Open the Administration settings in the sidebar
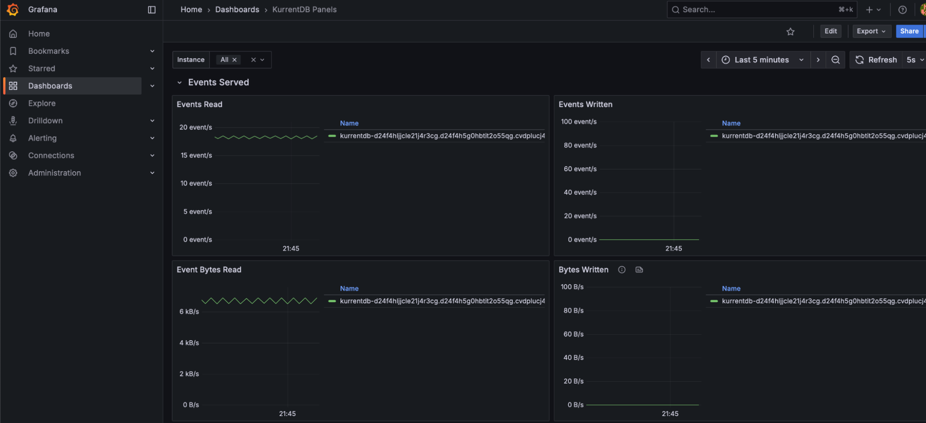 (54, 172)
